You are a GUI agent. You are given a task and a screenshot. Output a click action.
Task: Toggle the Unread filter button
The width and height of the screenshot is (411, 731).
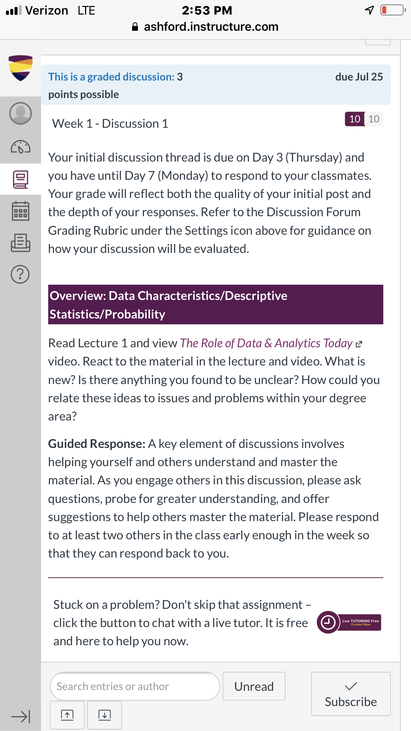pyautogui.click(x=254, y=686)
